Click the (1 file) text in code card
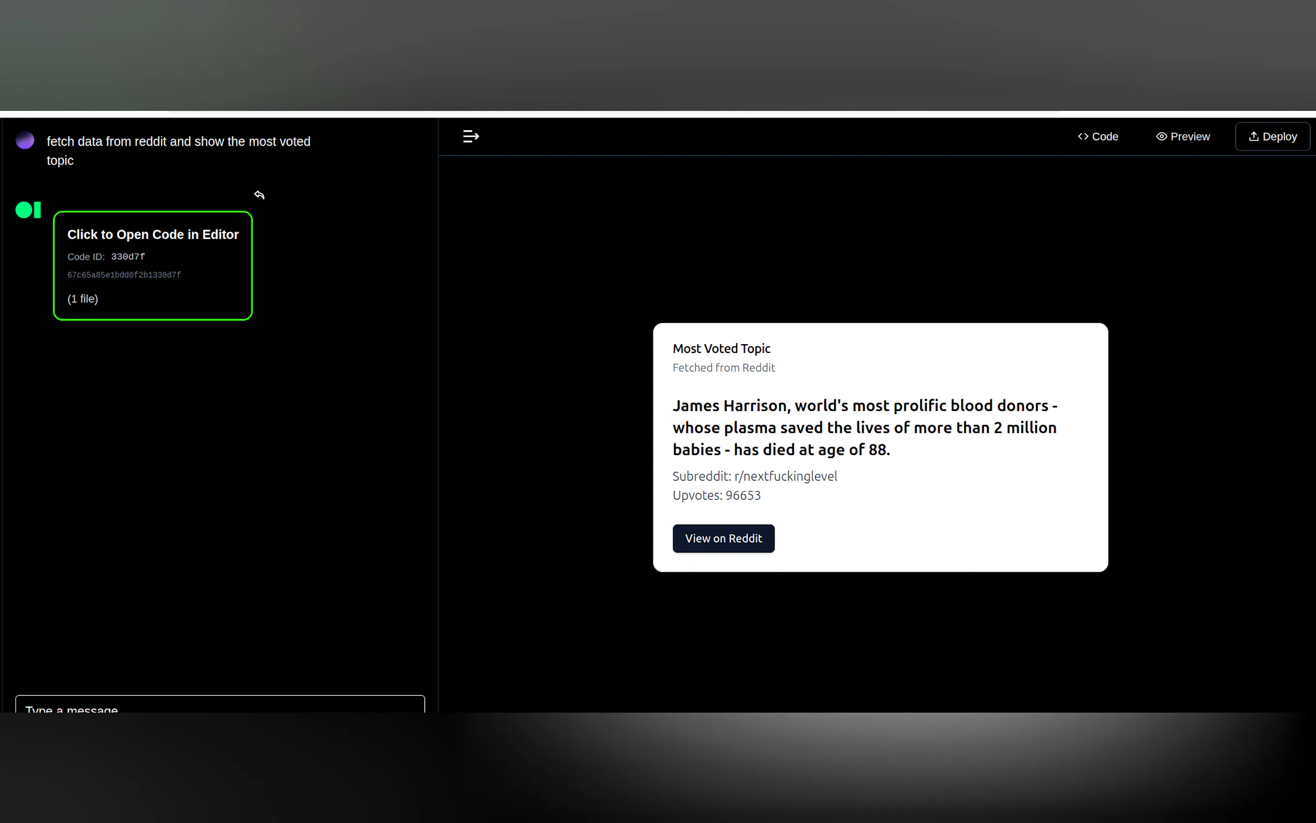Screen dimensions: 1316x823 pos(83,299)
